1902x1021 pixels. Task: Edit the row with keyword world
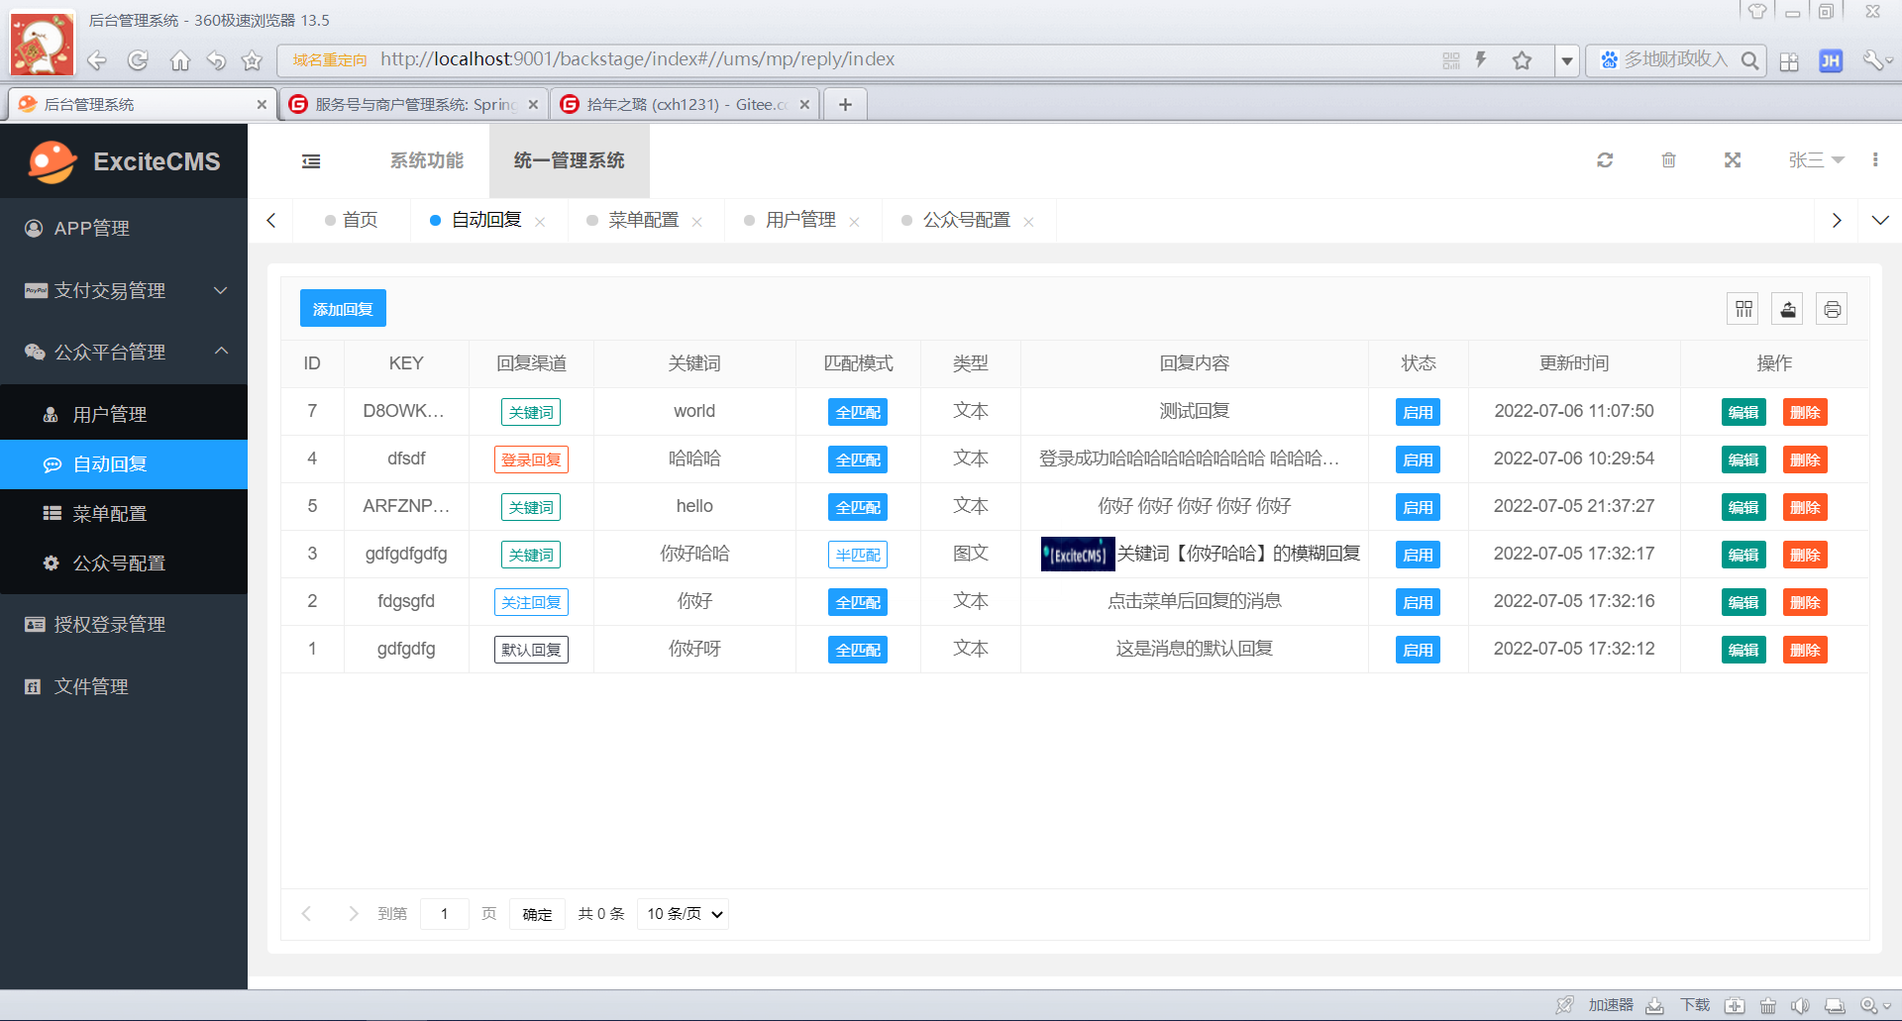[x=1743, y=412]
